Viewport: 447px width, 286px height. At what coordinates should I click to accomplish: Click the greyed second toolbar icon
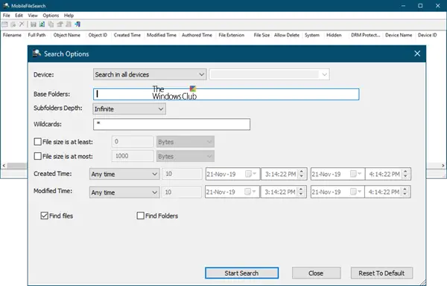pyautogui.click(x=13, y=25)
